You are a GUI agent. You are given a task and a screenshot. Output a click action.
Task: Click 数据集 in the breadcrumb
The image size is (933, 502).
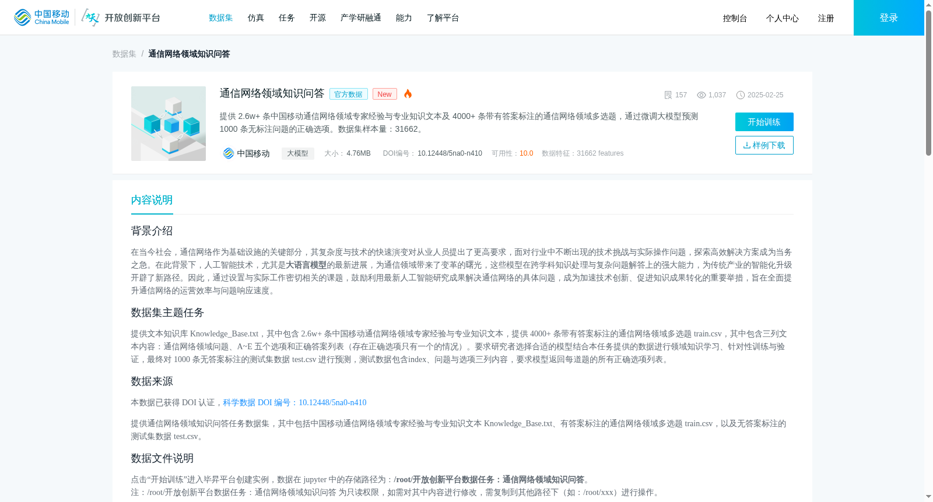click(124, 54)
